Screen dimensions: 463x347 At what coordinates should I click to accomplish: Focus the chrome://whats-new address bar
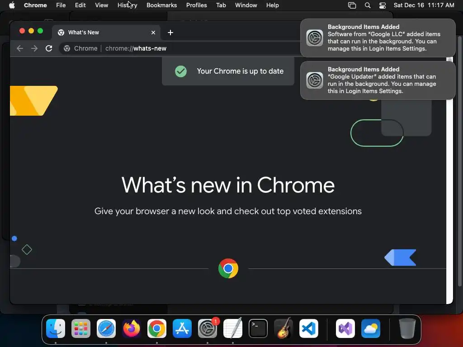pos(180,48)
